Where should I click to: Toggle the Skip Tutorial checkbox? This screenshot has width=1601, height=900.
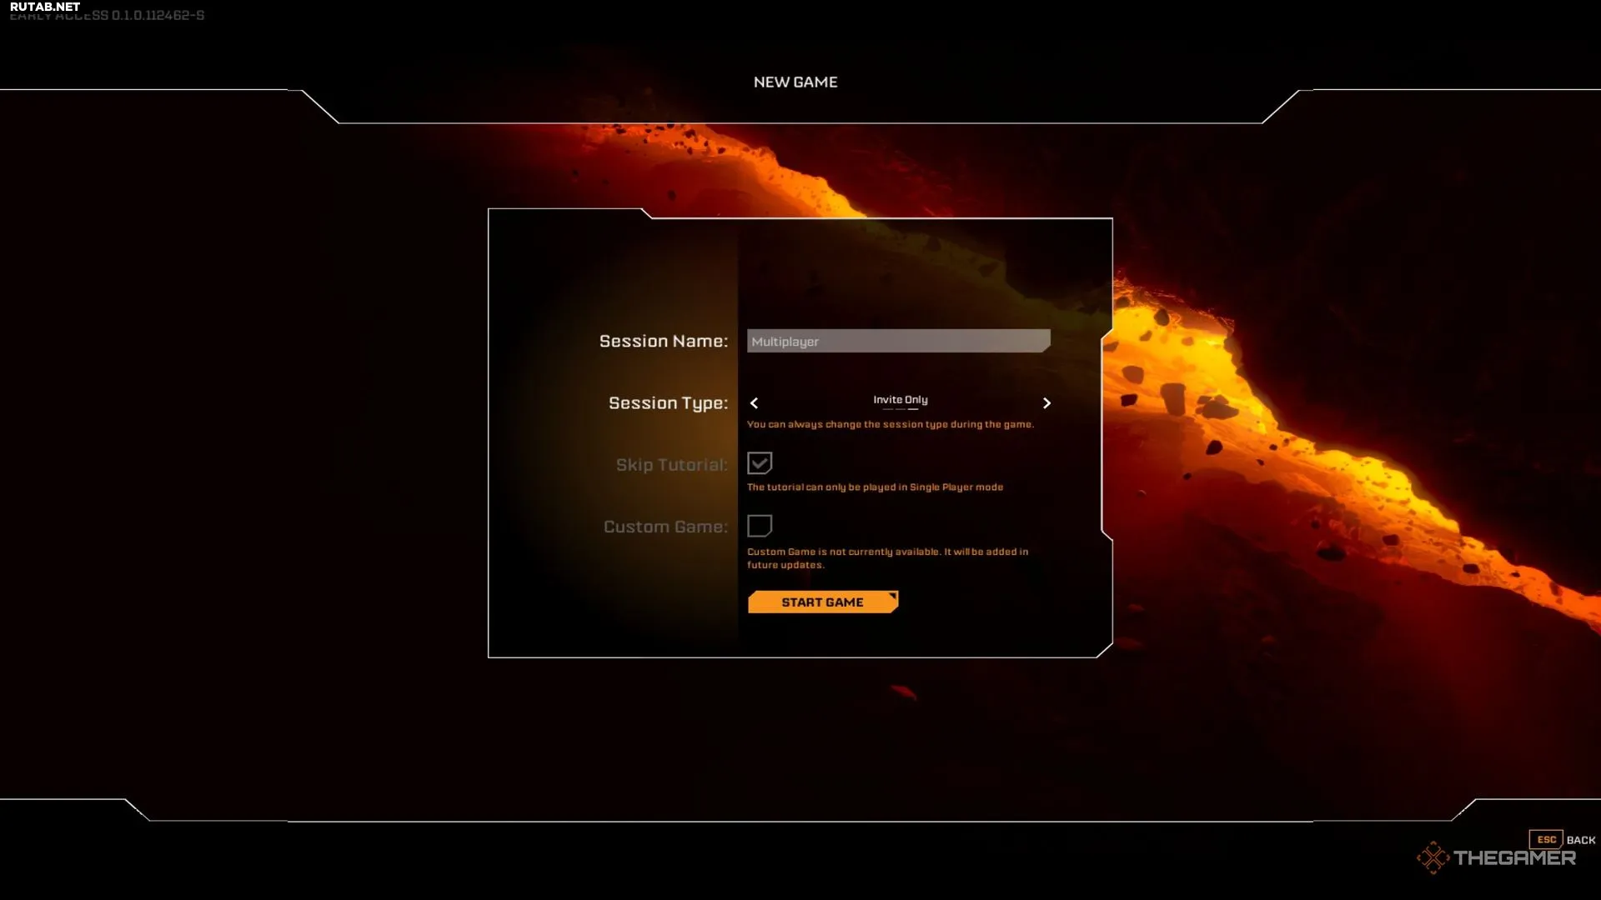pos(759,463)
